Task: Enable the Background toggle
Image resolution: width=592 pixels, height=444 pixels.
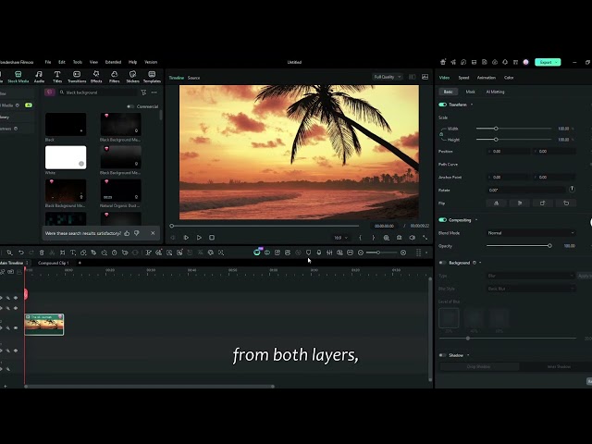Action: [442, 263]
